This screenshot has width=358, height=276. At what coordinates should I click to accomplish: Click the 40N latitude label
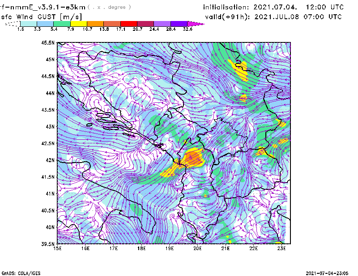coord(50,227)
